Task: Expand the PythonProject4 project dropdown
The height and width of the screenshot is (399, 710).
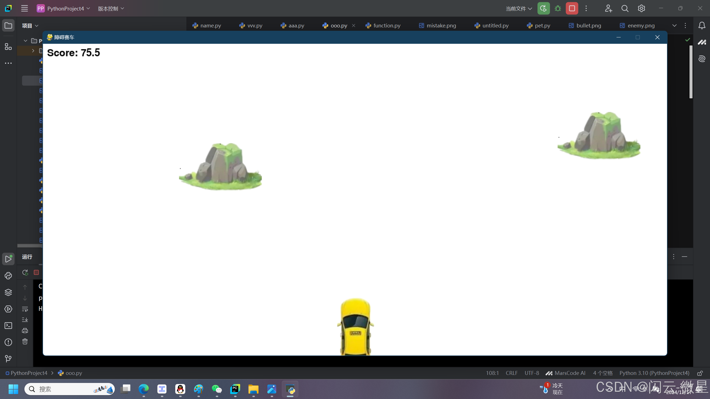Action: (65, 9)
